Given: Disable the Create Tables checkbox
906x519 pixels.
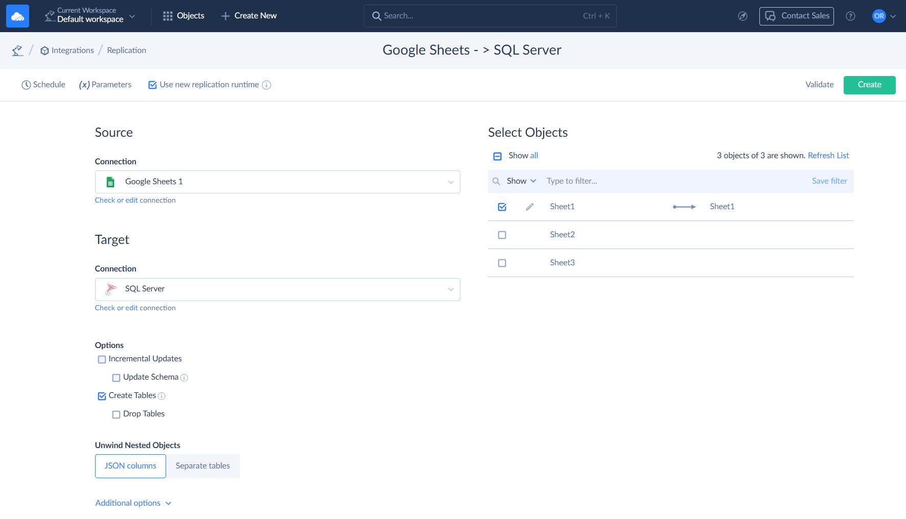Looking at the screenshot, I should 102,396.
